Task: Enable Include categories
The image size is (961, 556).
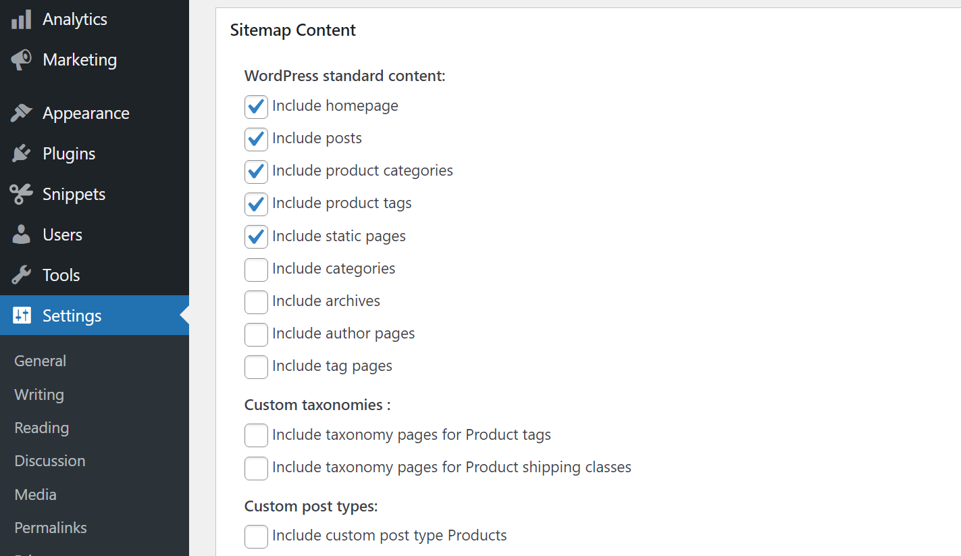Action: (x=256, y=269)
